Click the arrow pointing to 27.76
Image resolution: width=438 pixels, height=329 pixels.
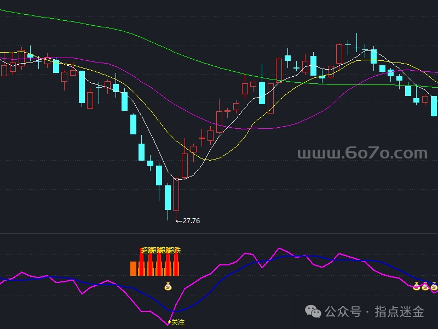point(178,221)
